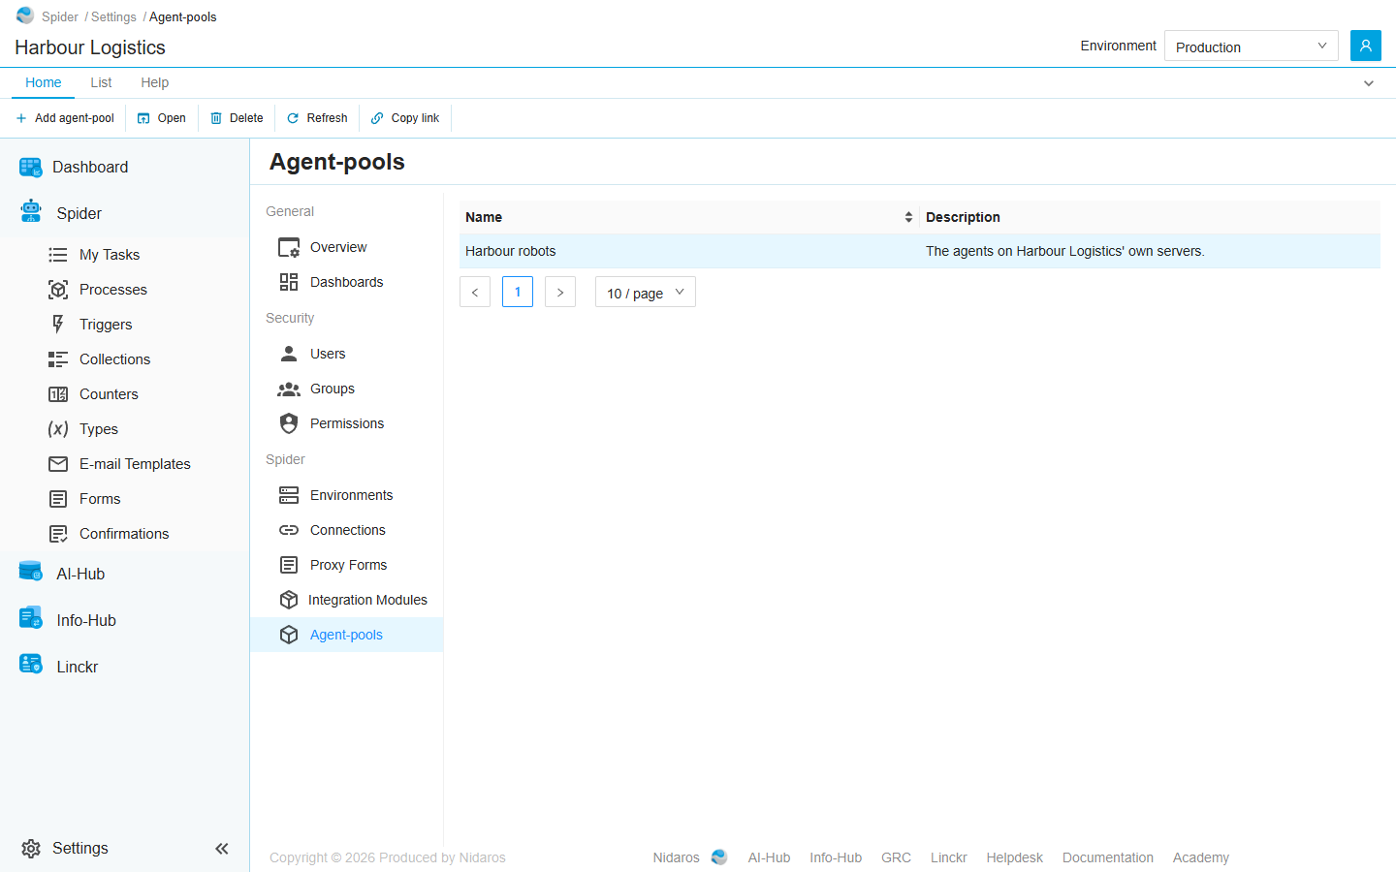
Task: Open My Tasks list icon
Action: (x=58, y=255)
